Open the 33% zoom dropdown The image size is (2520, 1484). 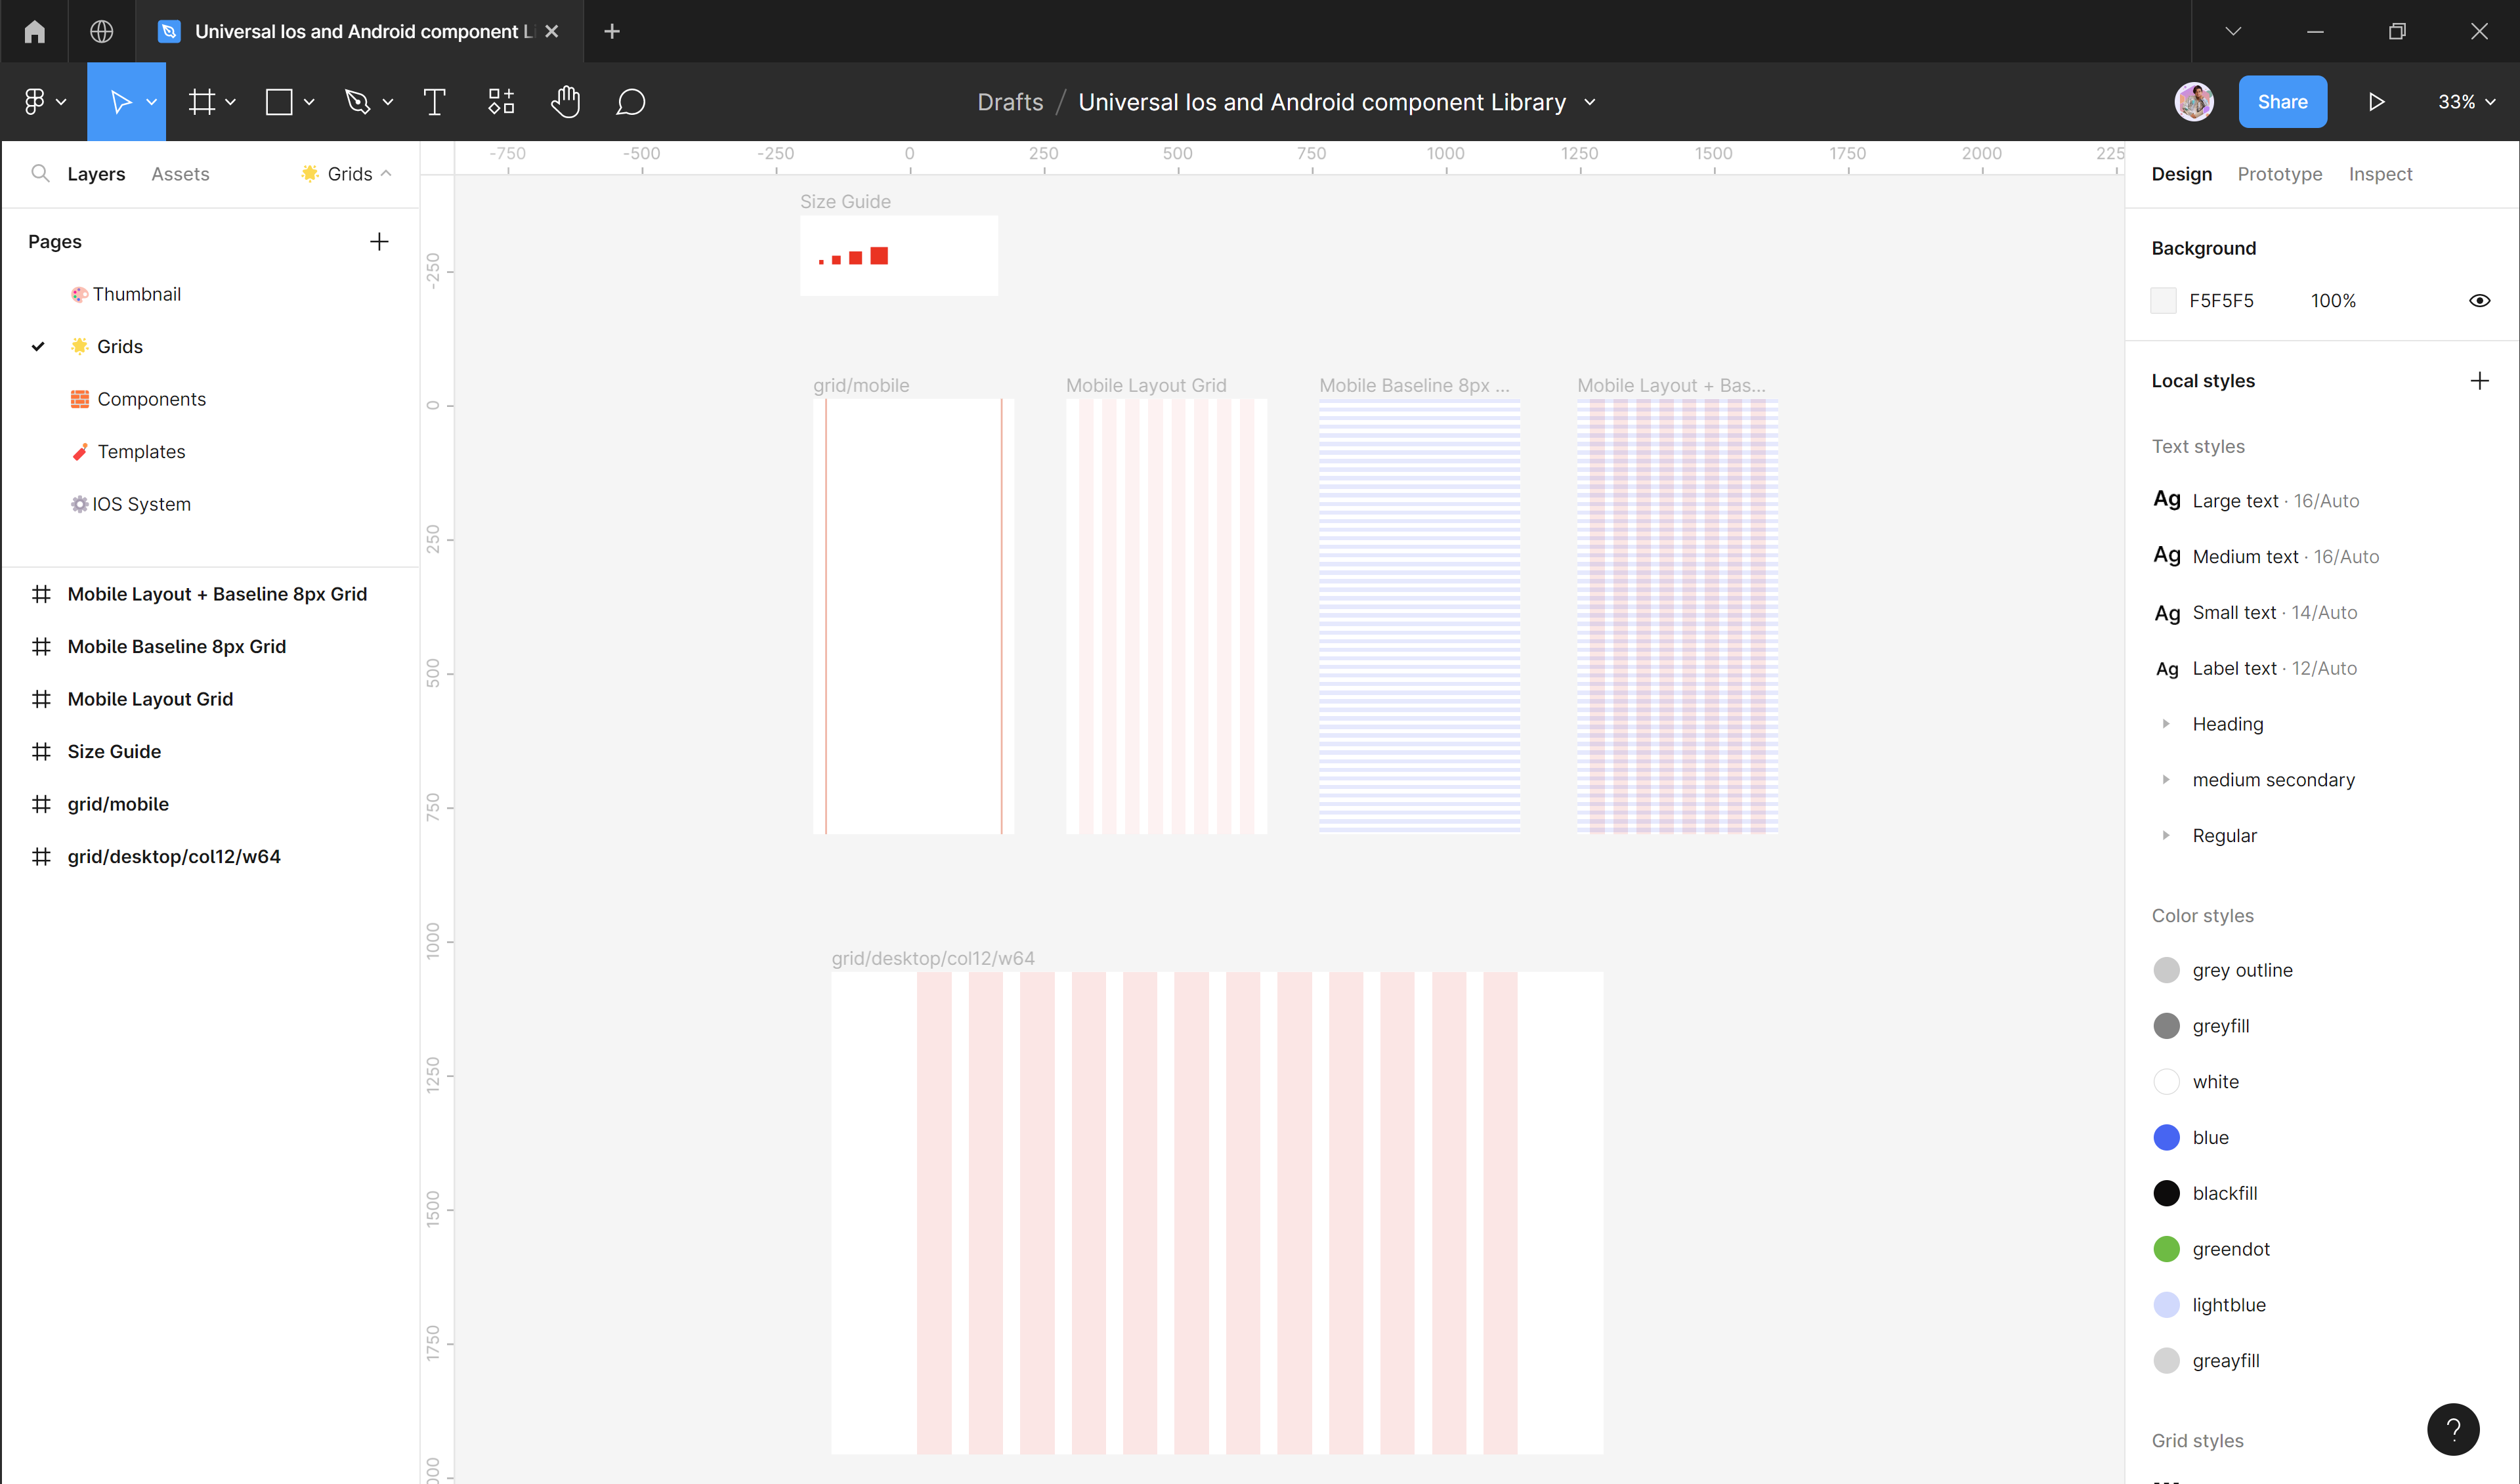coord(2466,102)
